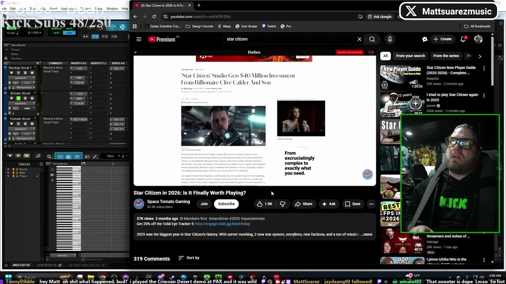The width and height of the screenshot is (506, 284).
Task: Show next filter chips with arrow
Action: pyautogui.click(x=480, y=56)
